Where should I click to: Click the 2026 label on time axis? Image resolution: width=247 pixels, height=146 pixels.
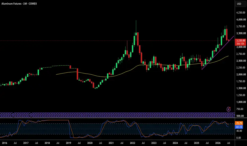218,143
